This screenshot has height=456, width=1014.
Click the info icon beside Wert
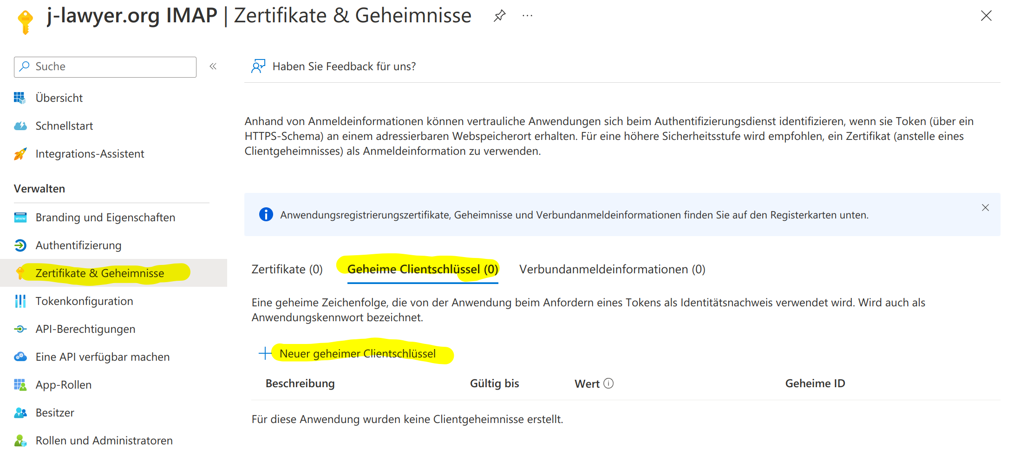(608, 383)
